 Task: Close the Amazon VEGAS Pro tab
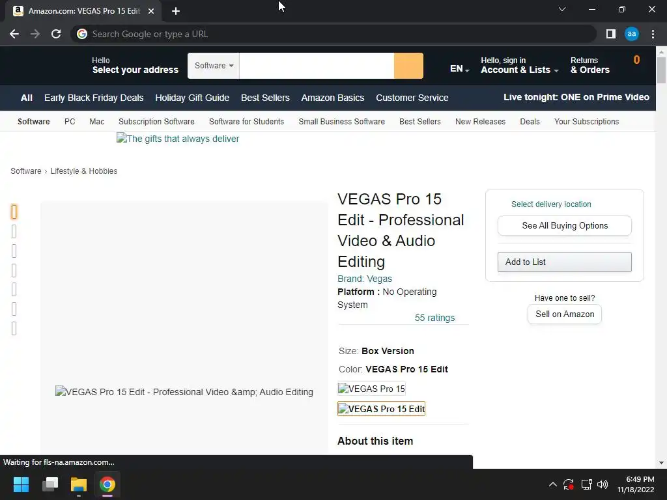pyautogui.click(x=151, y=11)
